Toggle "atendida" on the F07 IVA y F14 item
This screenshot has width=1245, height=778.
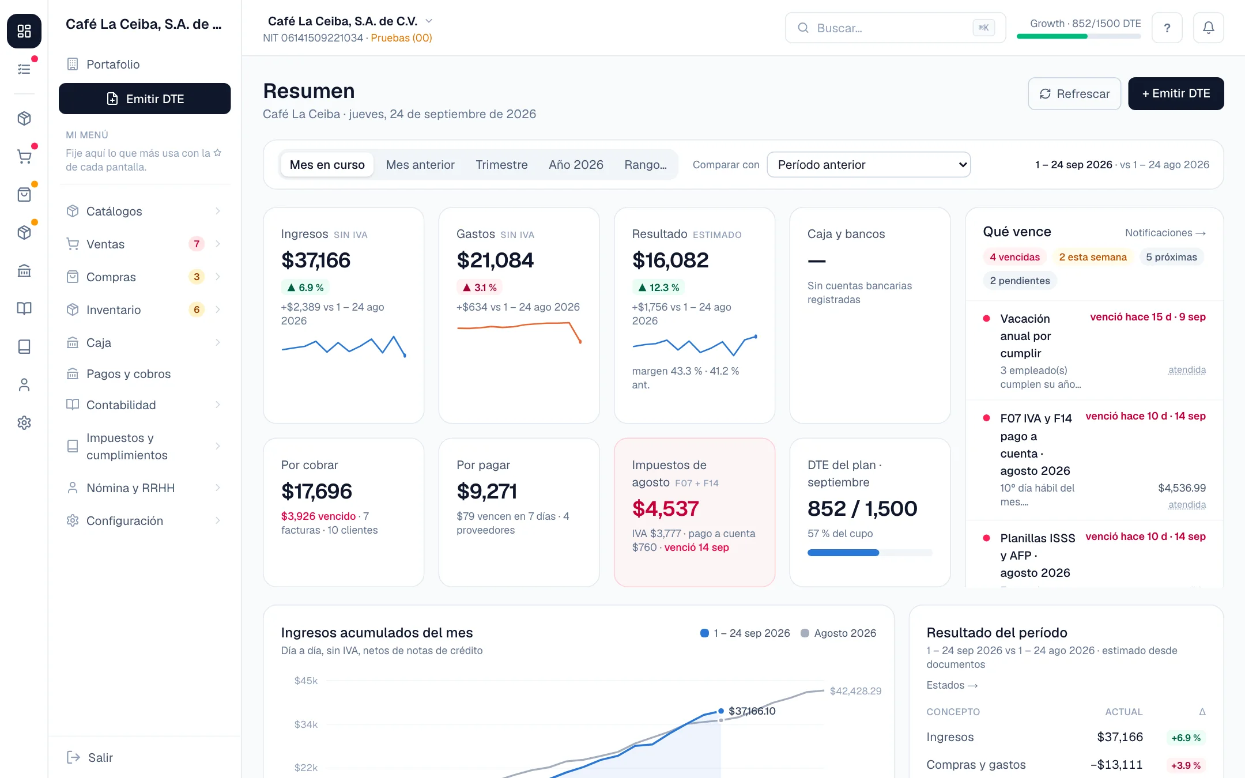(1187, 505)
